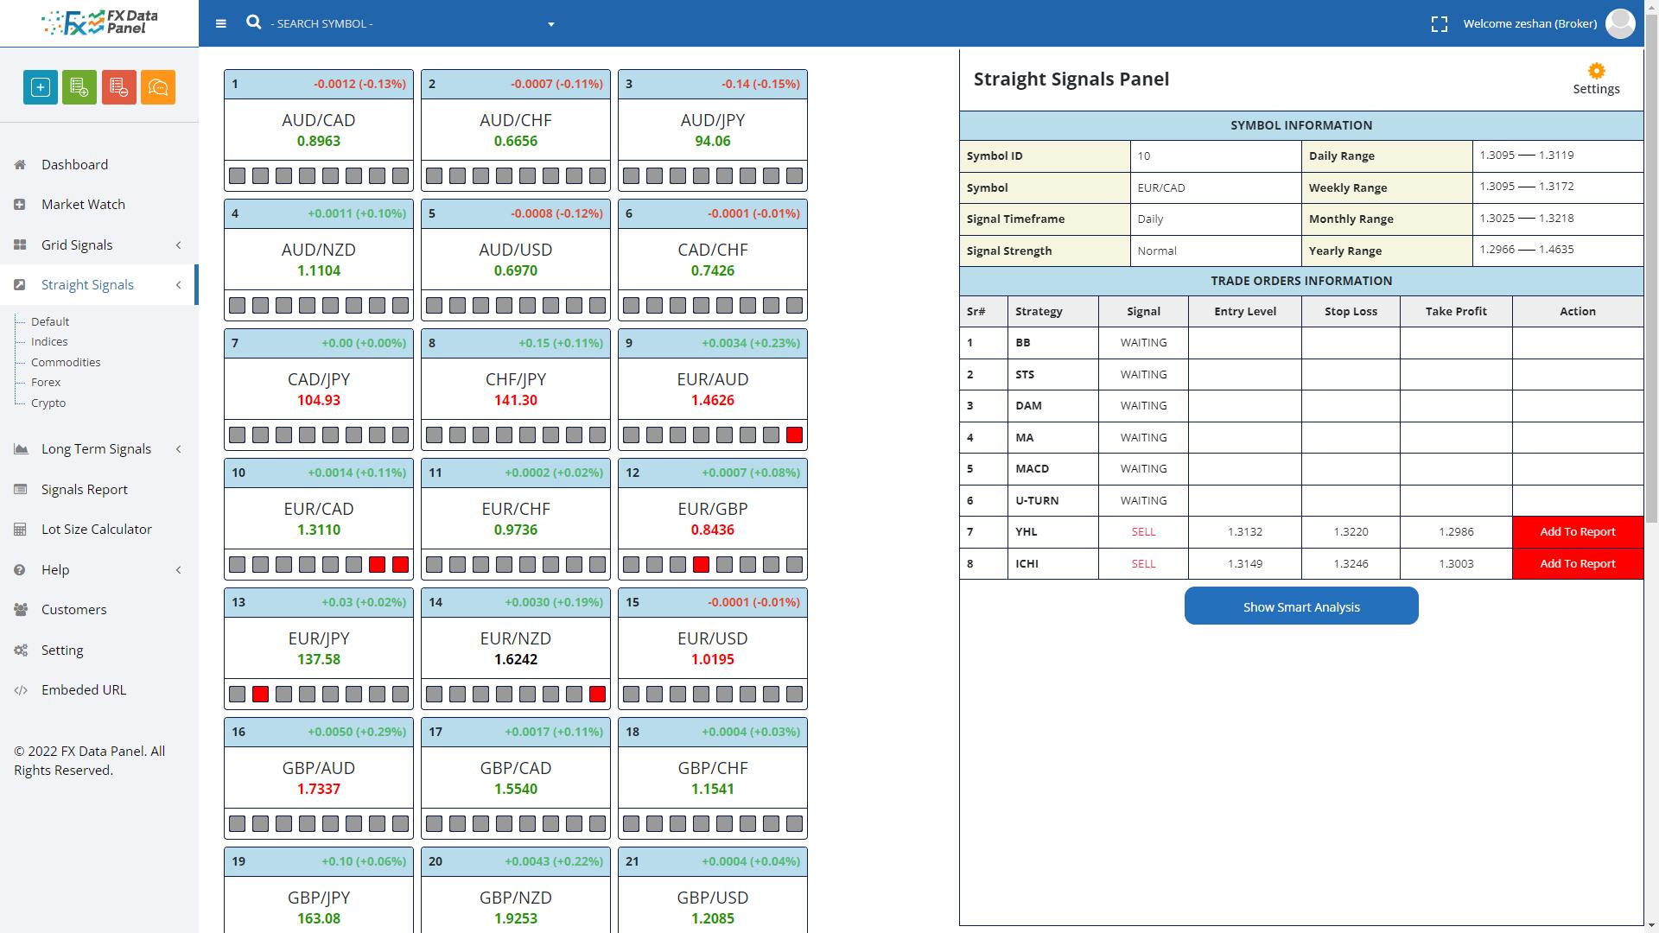This screenshot has height=933, width=1659.
Task: Select Forex under Straight Signals
Action: pyautogui.click(x=46, y=383)
